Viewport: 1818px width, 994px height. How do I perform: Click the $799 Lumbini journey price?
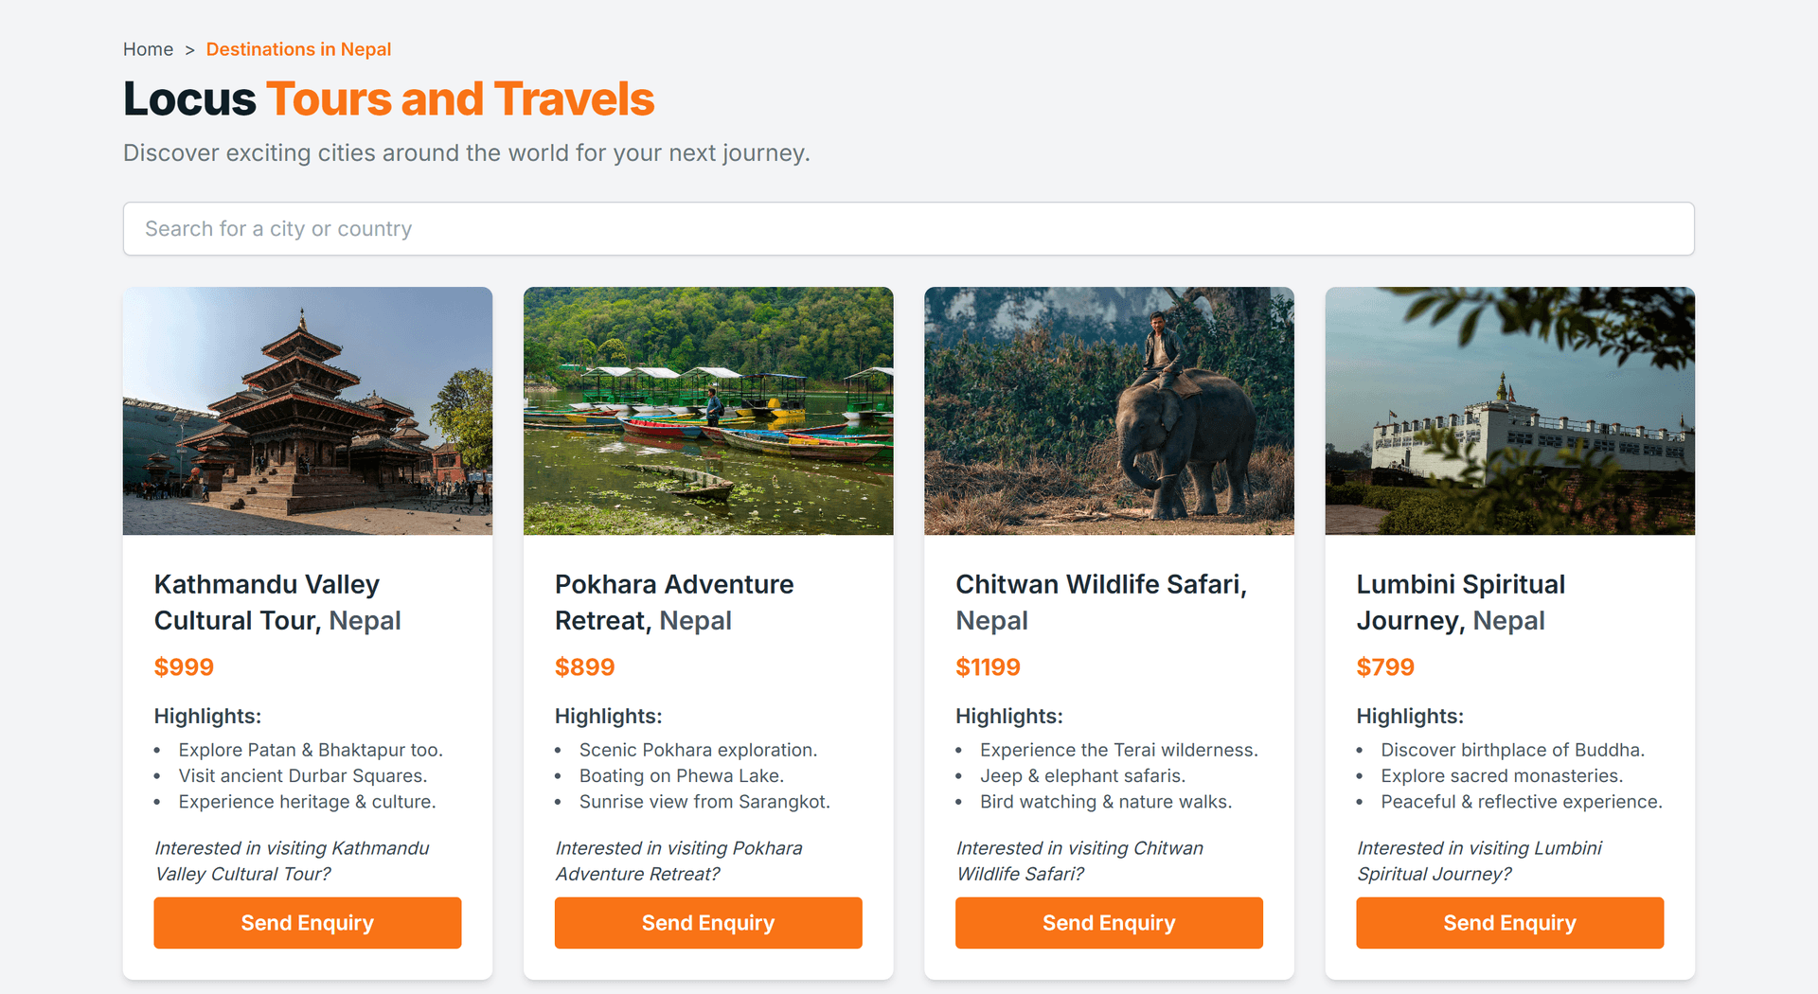[x=1385, y=667]
